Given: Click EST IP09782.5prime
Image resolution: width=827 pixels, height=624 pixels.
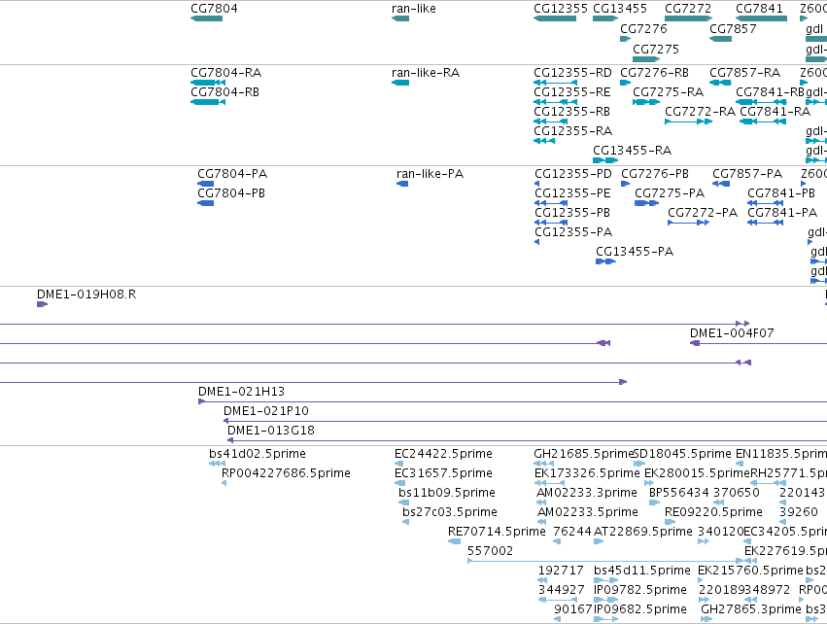Looking at the screenshot, I should 606,601.
